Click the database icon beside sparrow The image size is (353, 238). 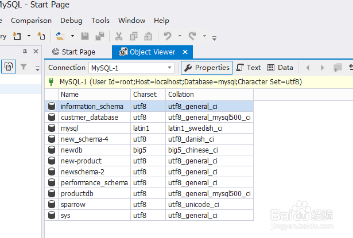pos(52,204)
